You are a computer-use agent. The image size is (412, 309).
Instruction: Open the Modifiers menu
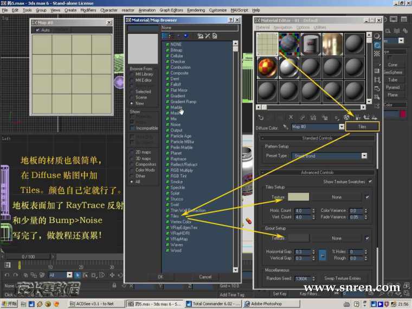point(88,10)
